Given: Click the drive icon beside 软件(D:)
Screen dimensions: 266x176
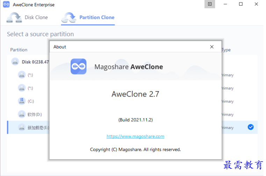Looking at the screenshot, I should tap(22, 115).
